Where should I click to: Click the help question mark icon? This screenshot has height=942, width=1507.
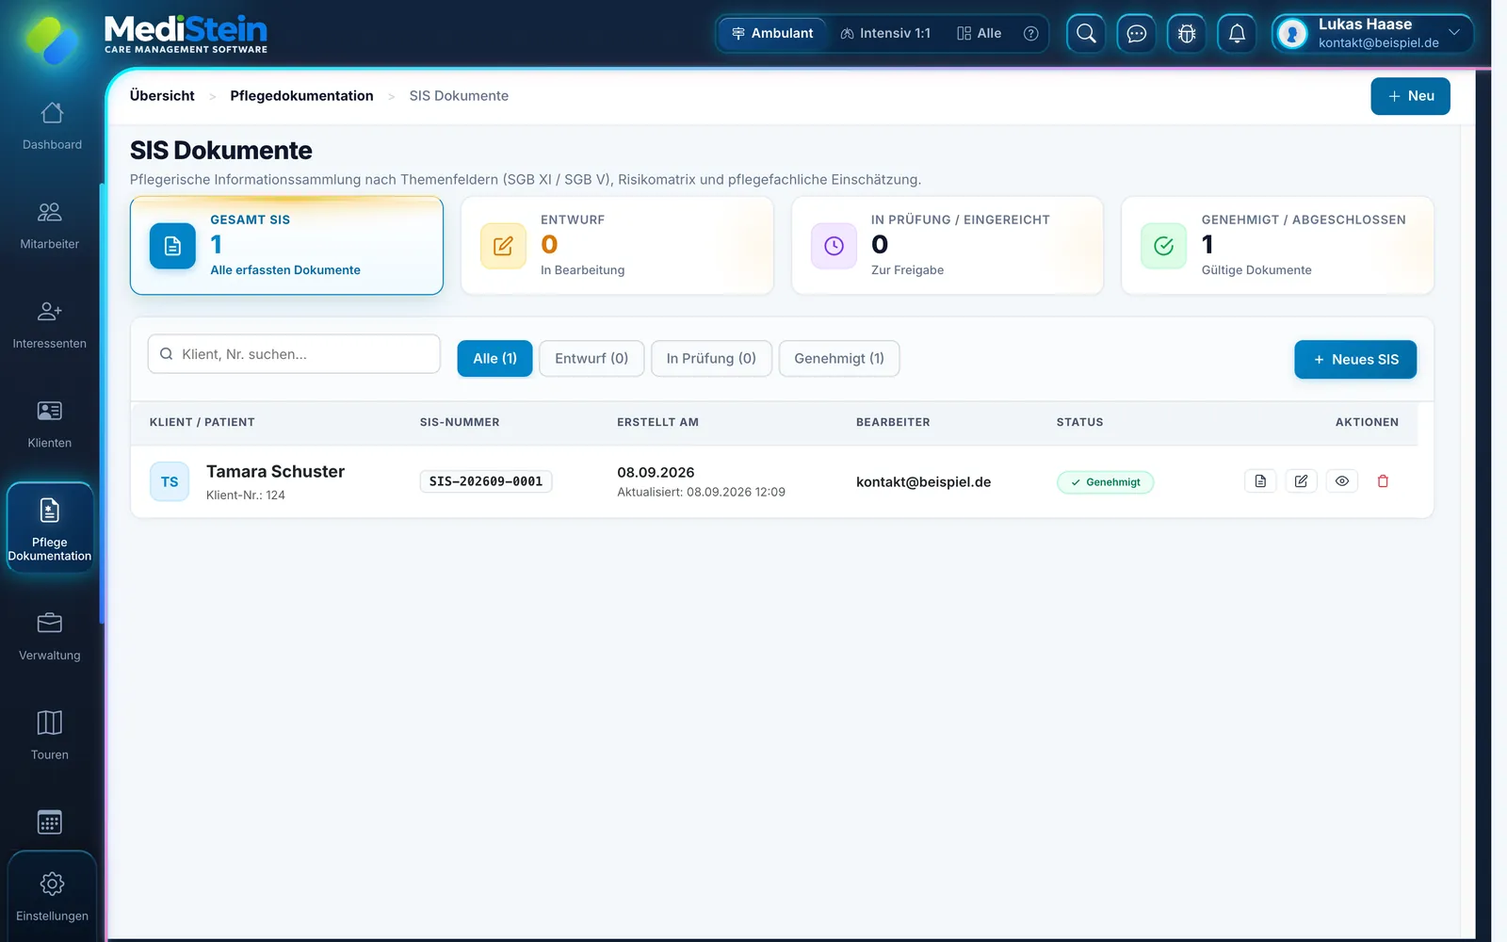(1031, 34)
